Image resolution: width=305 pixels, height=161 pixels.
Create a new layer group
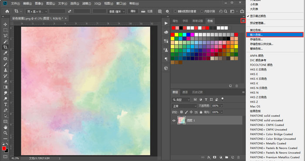click(x=227, y=158)
